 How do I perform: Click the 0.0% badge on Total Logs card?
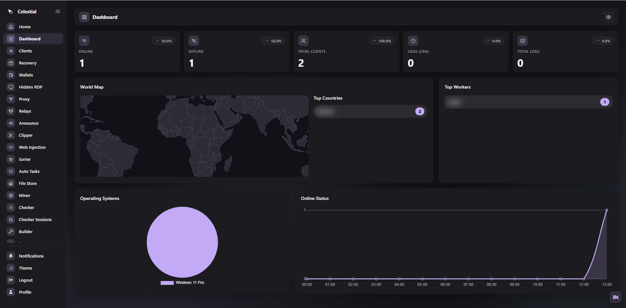coord(603,41)
